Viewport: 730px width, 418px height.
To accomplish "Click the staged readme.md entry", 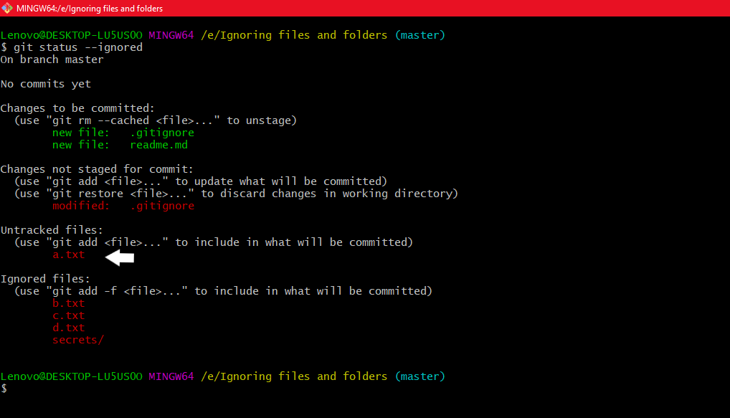I will click(x=123, y=145).
